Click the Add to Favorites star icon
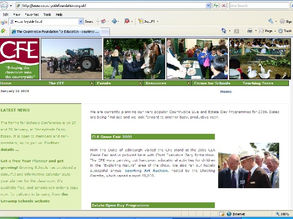Screen dimensions: 293x219 3,31
